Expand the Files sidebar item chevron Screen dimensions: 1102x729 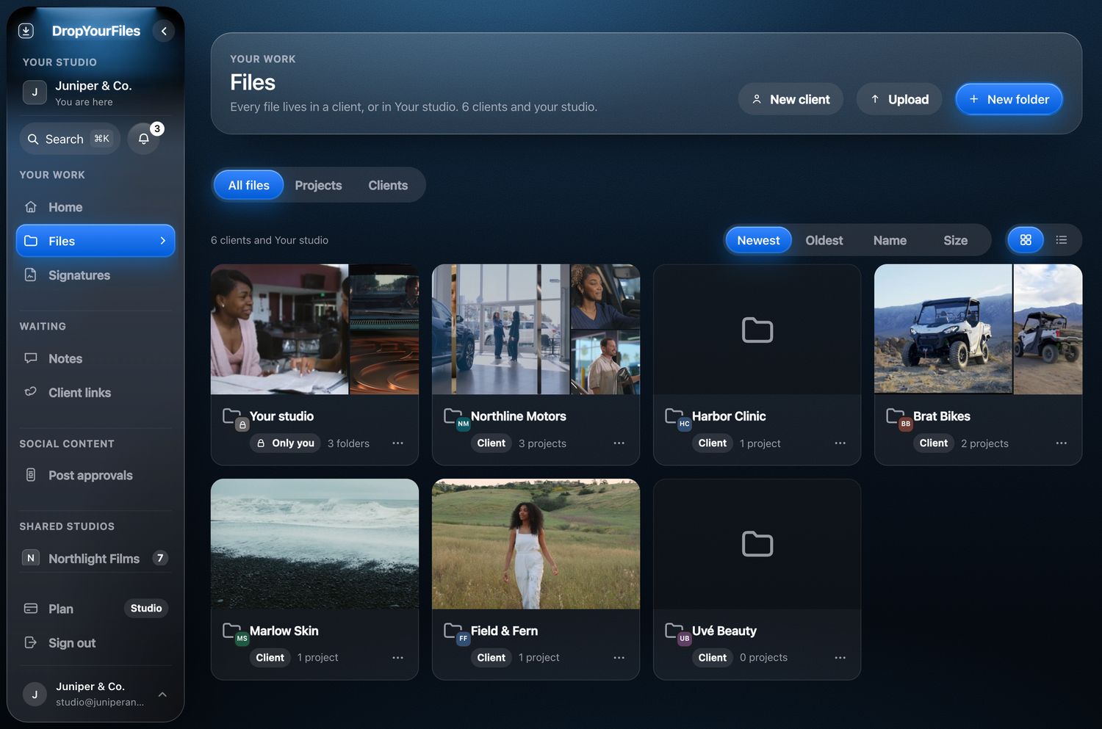pos(163,241)
